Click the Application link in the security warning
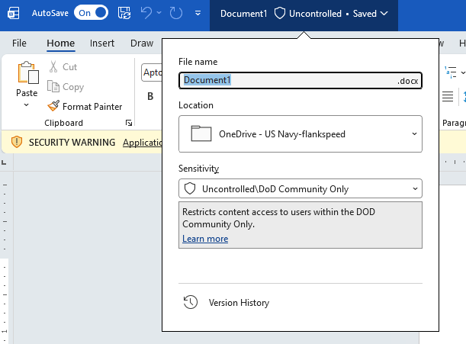The height and width of the screenshot is (344, 466). (x=143, y=143)
